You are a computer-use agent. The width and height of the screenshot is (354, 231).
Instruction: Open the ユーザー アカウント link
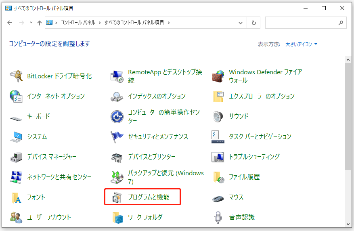49,217
